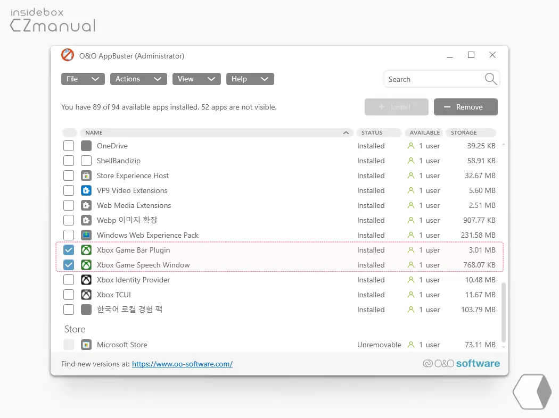The width and height of the screenshot is (559, 418).
Task: Click the Webp 이미지 확장 icon
Action: [86, 220]
